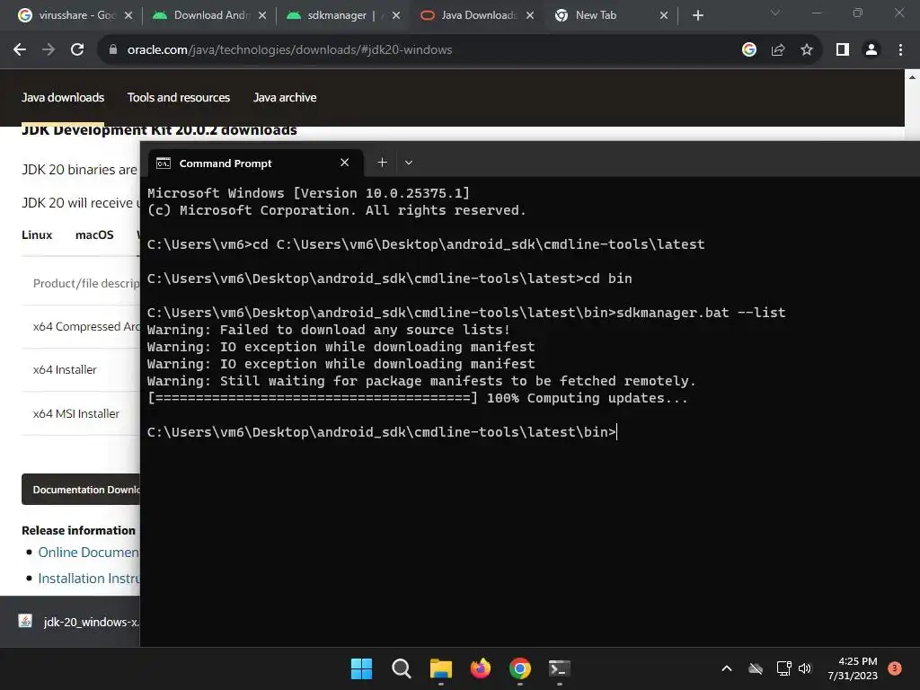Open Chrome's tab search chevron
Screen dimensions: 920x690
coord(775,13)
